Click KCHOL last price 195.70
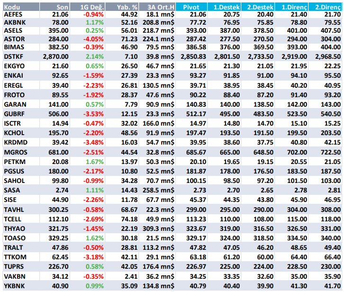Screen dimensions: 344x292 (58, 133)
